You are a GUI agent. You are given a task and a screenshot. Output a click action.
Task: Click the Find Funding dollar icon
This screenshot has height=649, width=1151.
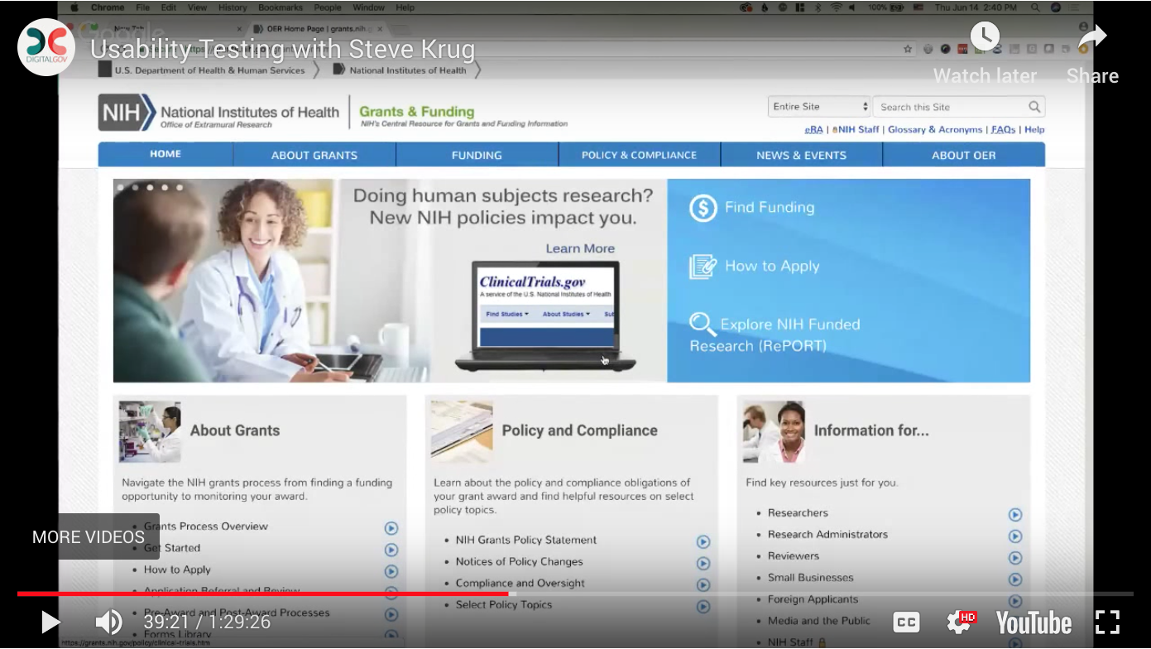703,208
